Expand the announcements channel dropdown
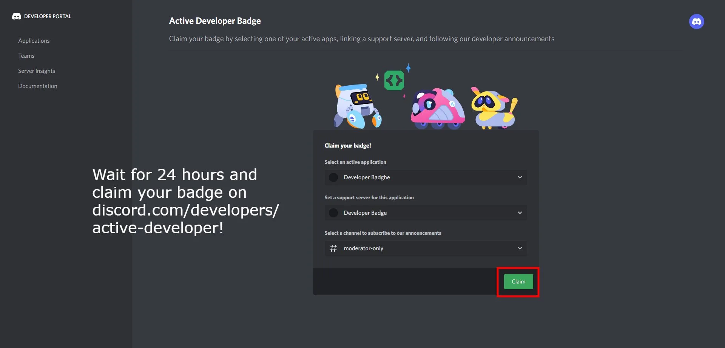725x348 pixels. coord(426,248)
